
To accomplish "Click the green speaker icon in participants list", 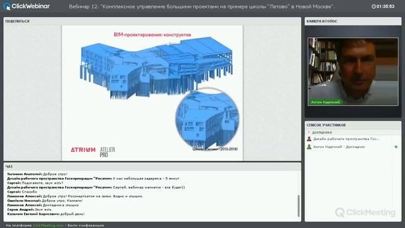I will [x=396, y=147].
